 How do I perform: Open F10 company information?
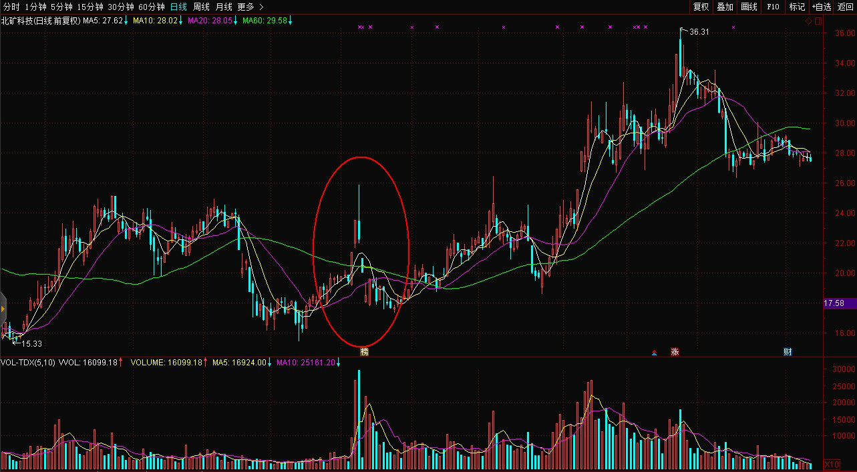773,7
